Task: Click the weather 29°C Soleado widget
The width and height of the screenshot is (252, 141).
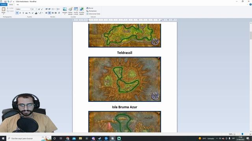Action: click(206, 138)
